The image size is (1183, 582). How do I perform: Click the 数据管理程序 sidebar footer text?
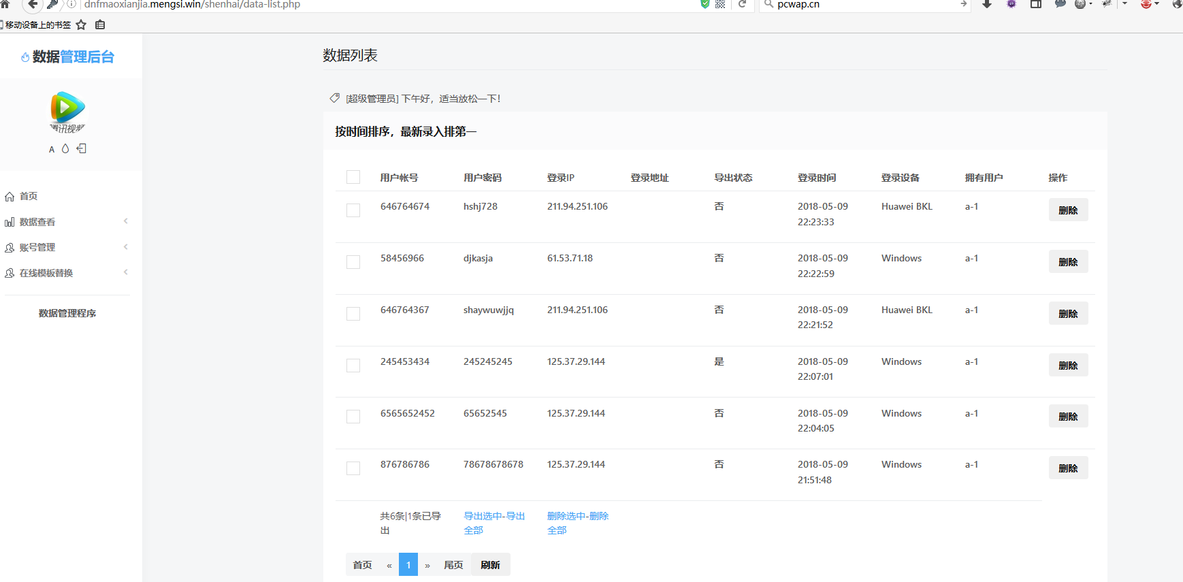67,313
